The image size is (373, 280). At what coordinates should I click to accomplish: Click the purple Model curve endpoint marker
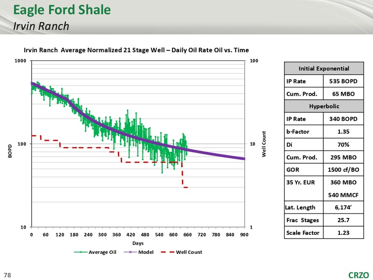244,159
